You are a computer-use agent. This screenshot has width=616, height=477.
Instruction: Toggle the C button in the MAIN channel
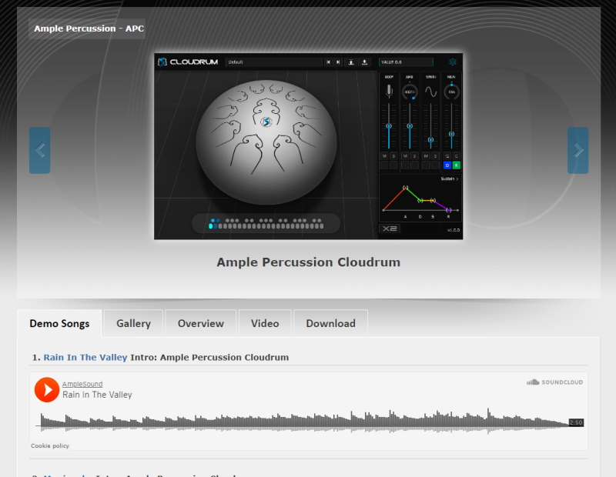coord(457,156)
